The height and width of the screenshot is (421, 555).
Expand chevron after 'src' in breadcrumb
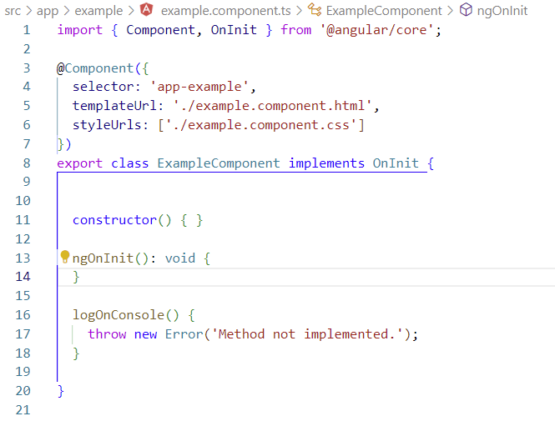(x=28, y=11)
